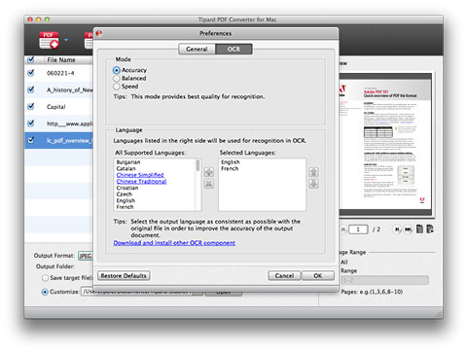Switch to the General preferences tab
Image resolution: width=467 pixels, height=352 pixels.
(x=197, y=49)
